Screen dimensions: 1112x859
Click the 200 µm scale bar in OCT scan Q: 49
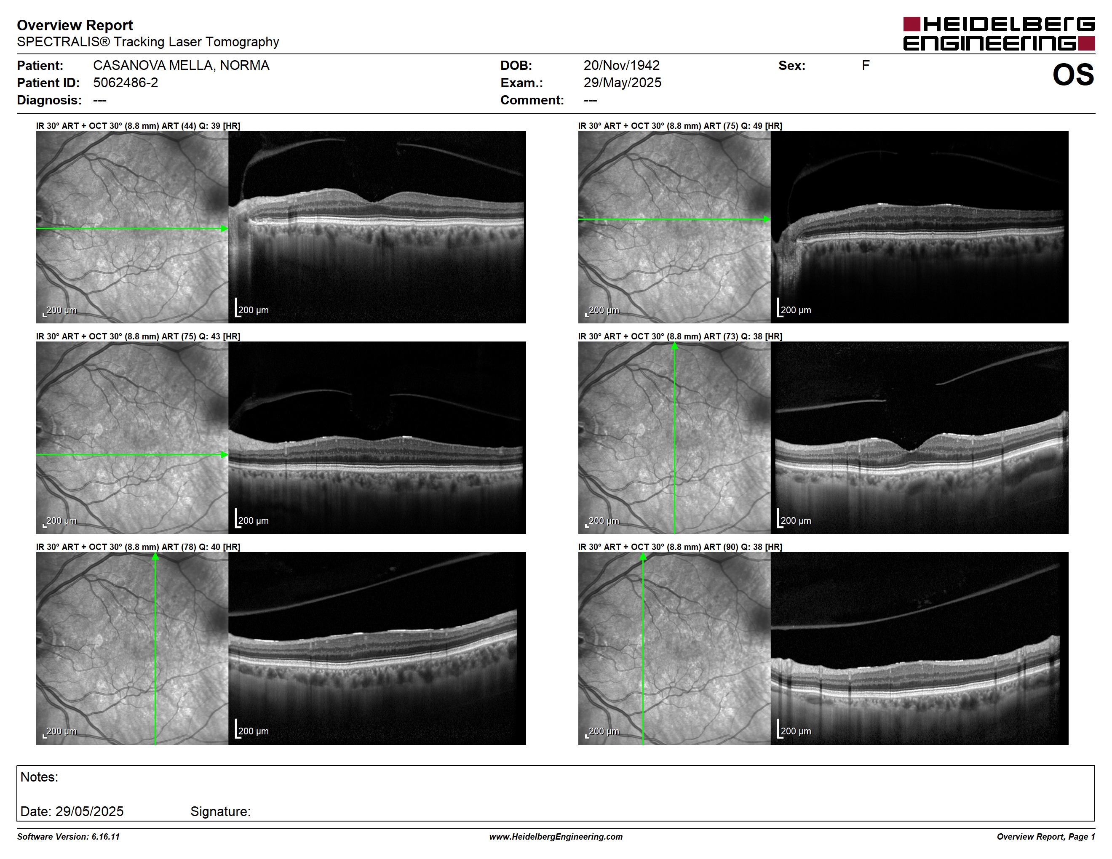click(x=794, y=308)
